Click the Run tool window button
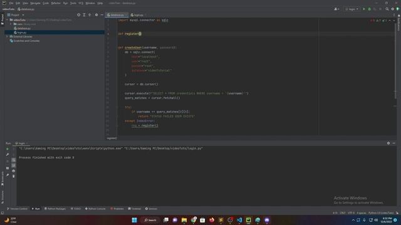 36,209
